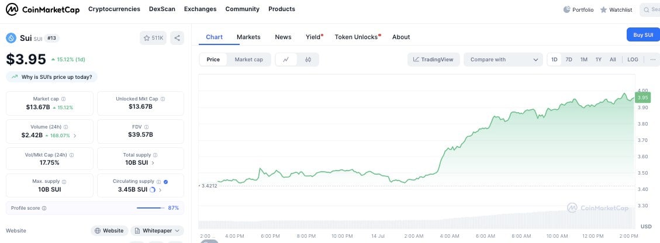The height and width of the screenshot is (243, 660).
Task: Click Vol/Mkt Cap info icon
Action: coord(71,155)
